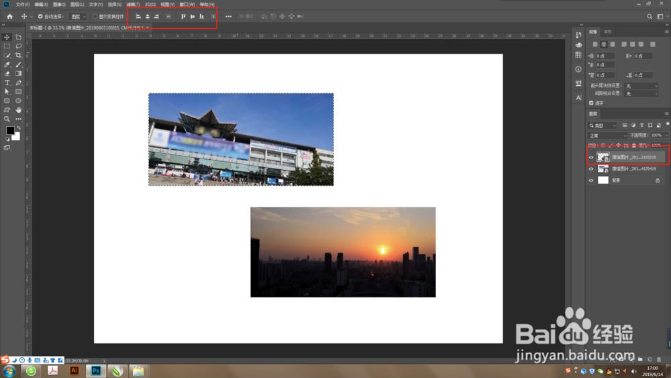This screenshot has width=671, height=378.
Task: Select the Artboard tool
Action: [18, 37]
